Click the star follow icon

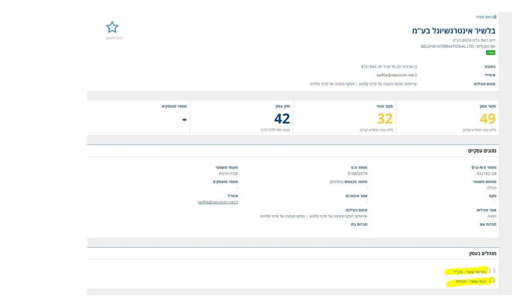click(112, 27)
